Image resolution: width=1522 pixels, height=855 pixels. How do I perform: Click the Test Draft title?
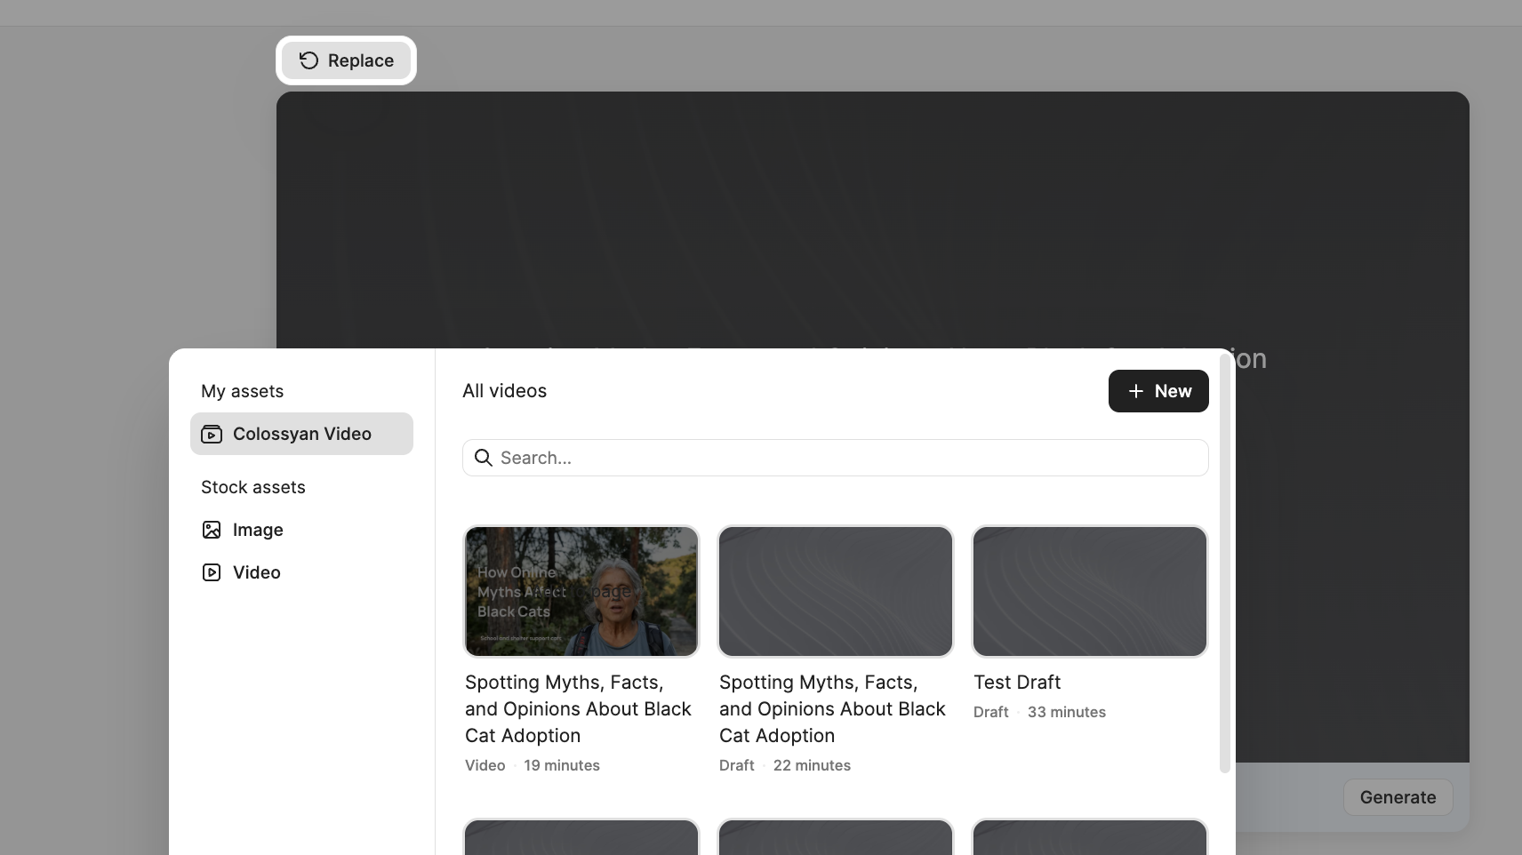click(x=1017, y=683)
